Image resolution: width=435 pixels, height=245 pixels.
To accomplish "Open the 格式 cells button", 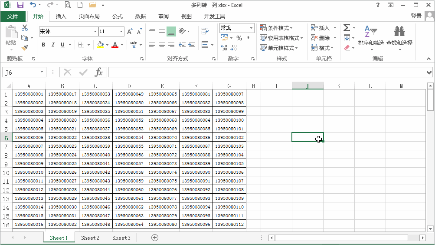I will tap(322, 48).
